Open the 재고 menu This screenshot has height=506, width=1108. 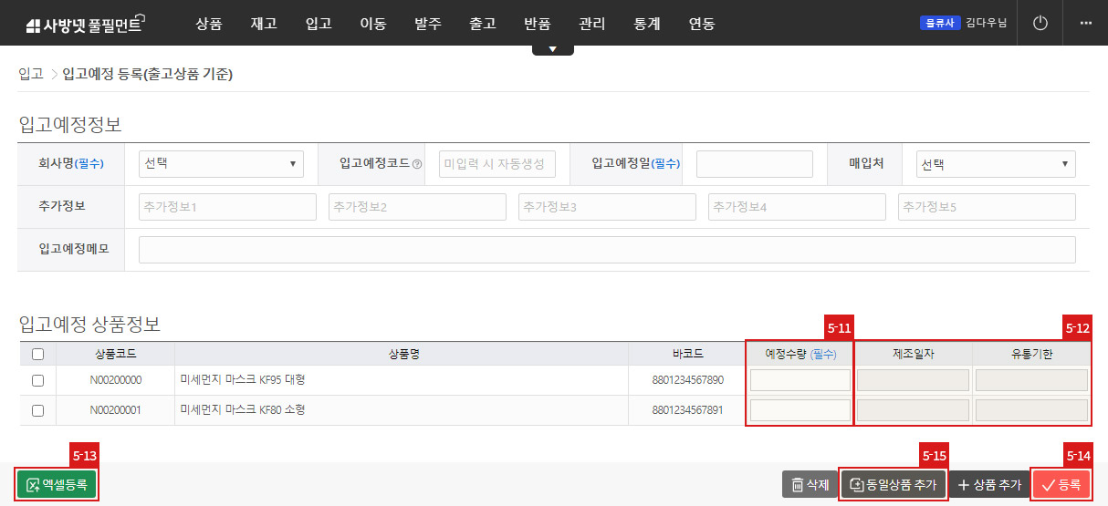coord(263,24)
